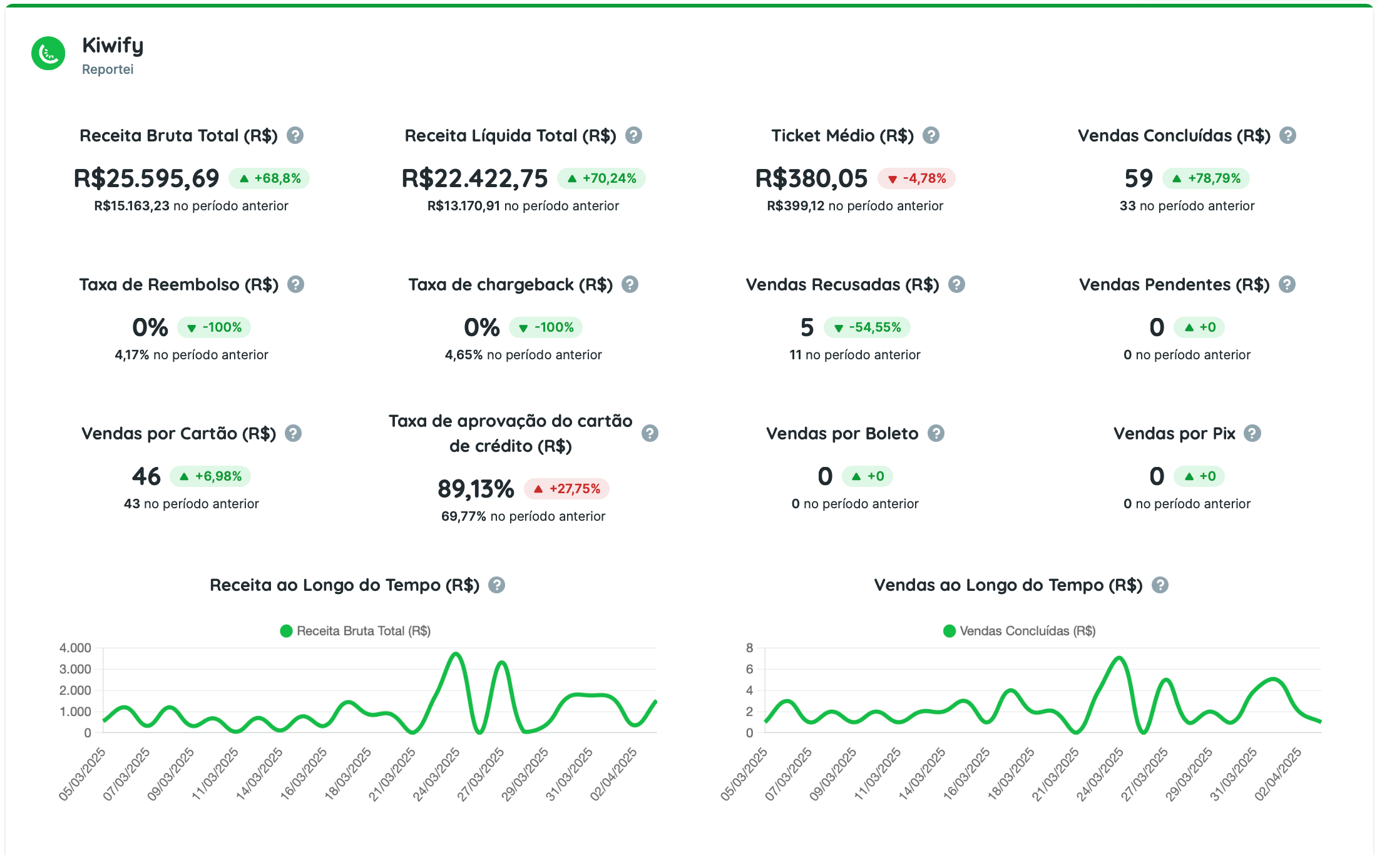Click Vendas Concluídas question mark icon

pos(1287,135)
